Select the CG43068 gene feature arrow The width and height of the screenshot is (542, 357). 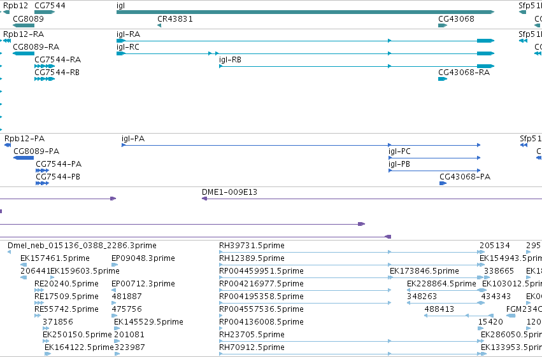[x=443, y=25]
